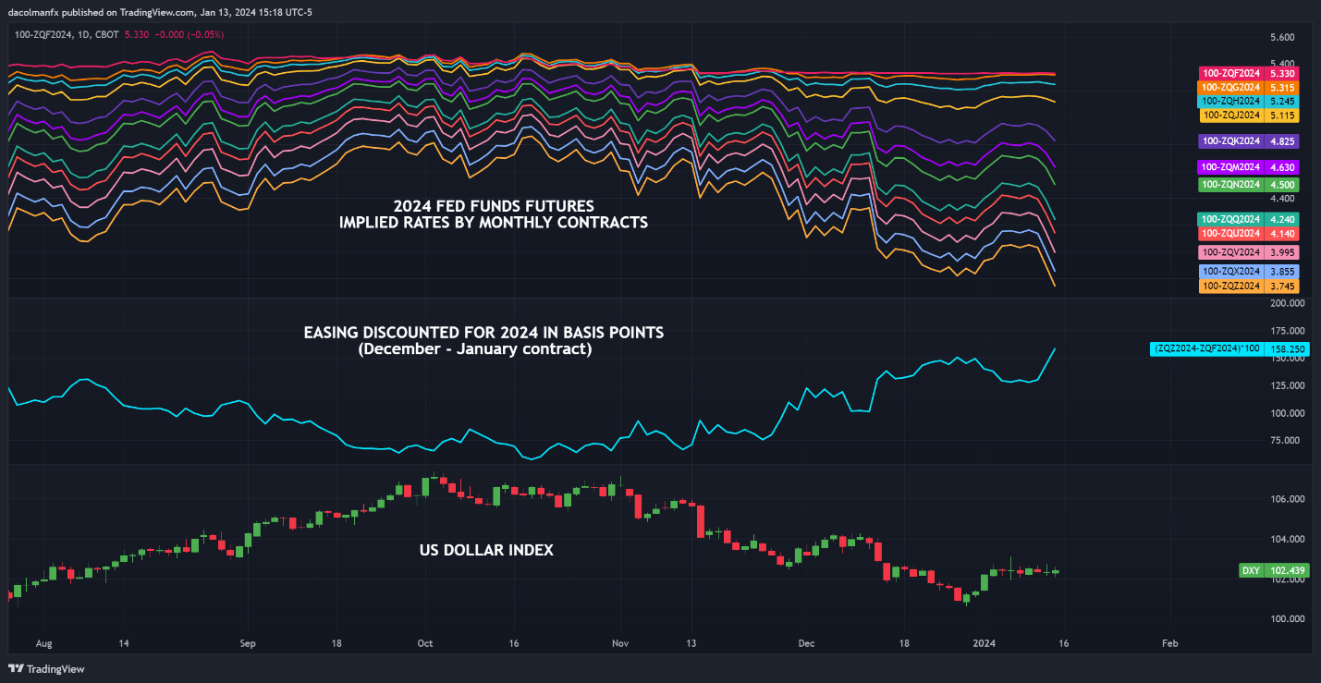Click the 14 date label after Aug
Image resolution: width=1321 pixels, height=683 pixels.
click(x=123, y=642)
